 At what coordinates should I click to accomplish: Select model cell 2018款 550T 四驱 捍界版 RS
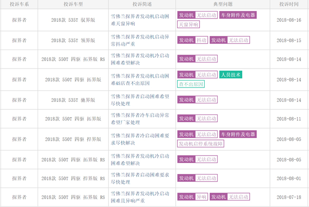73,178
